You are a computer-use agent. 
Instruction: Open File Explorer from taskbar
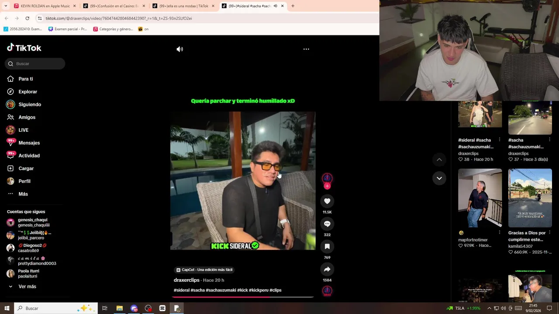tap(119, 308)
